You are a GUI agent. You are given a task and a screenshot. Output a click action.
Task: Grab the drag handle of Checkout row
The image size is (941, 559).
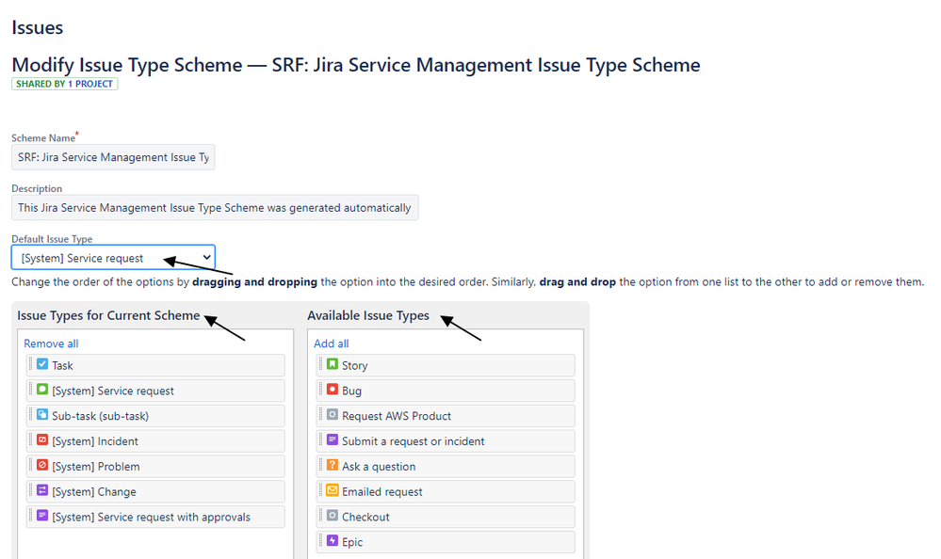[x=320, y=515]
